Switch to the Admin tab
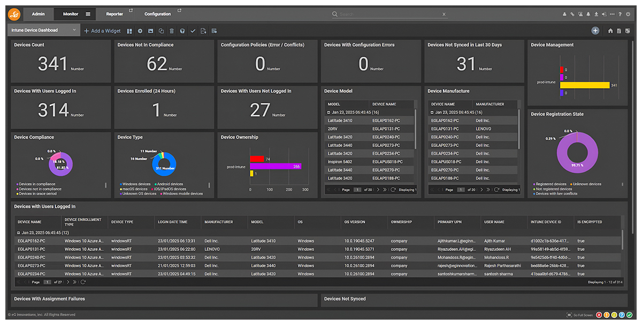Screen dimensions: 642x325 point(38,14)
